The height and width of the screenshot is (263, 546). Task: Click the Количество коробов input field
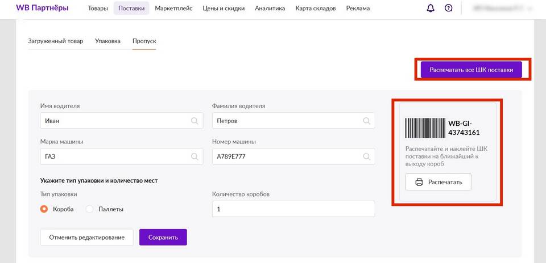pos(293,209)
